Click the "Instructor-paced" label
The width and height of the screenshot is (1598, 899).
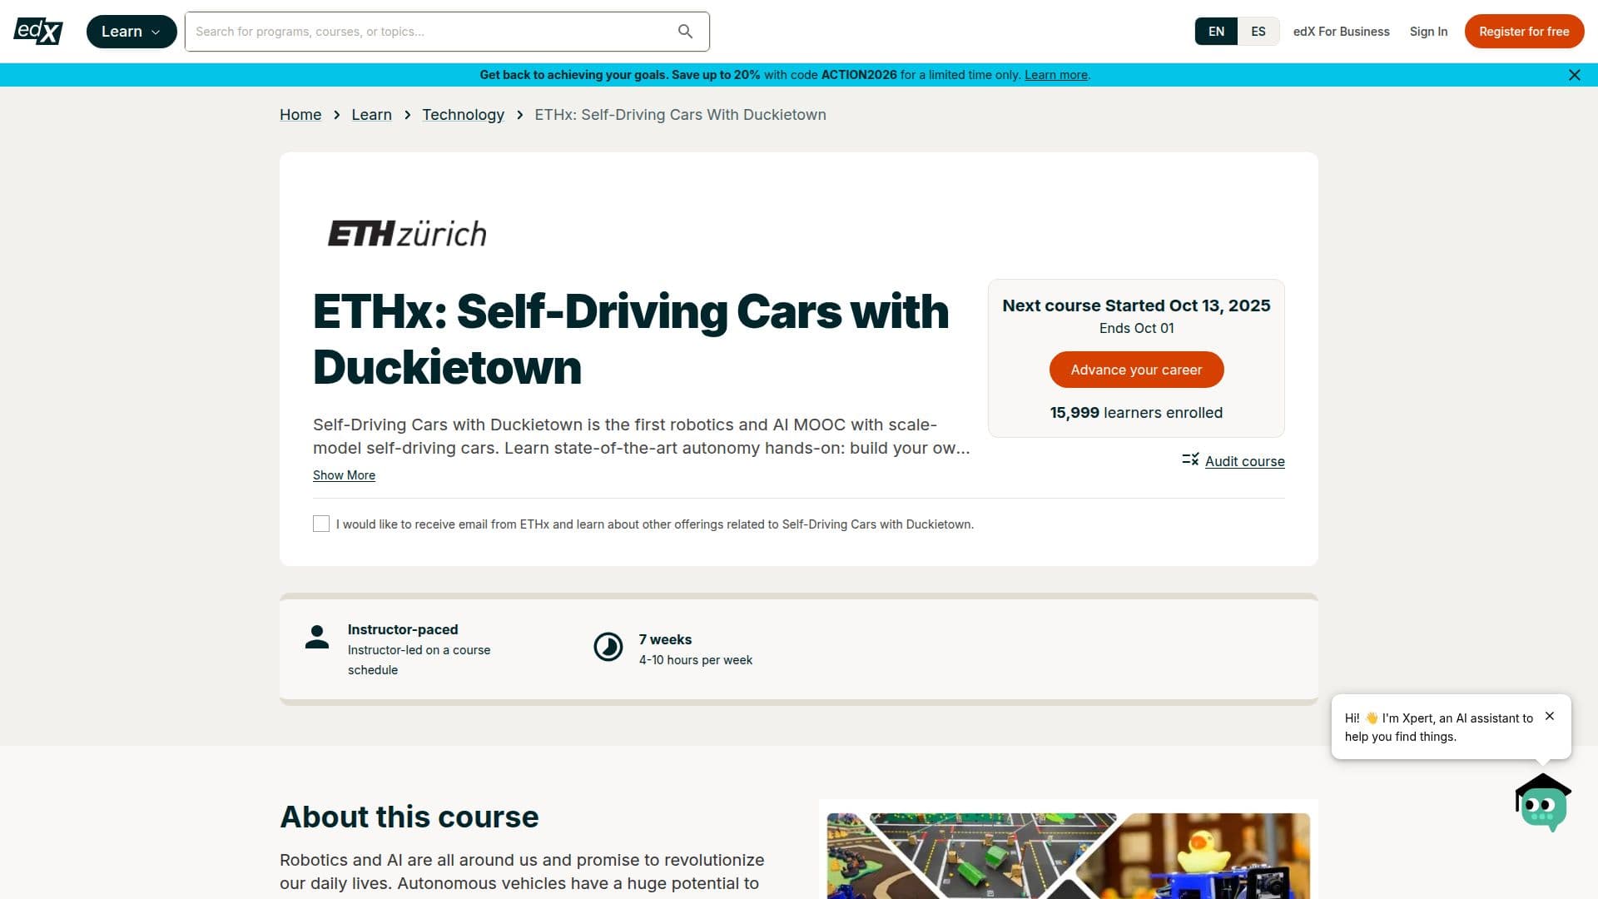point(403,629)
